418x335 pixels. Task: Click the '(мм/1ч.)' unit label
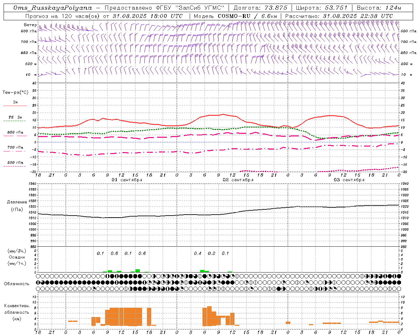pos(17,263)
